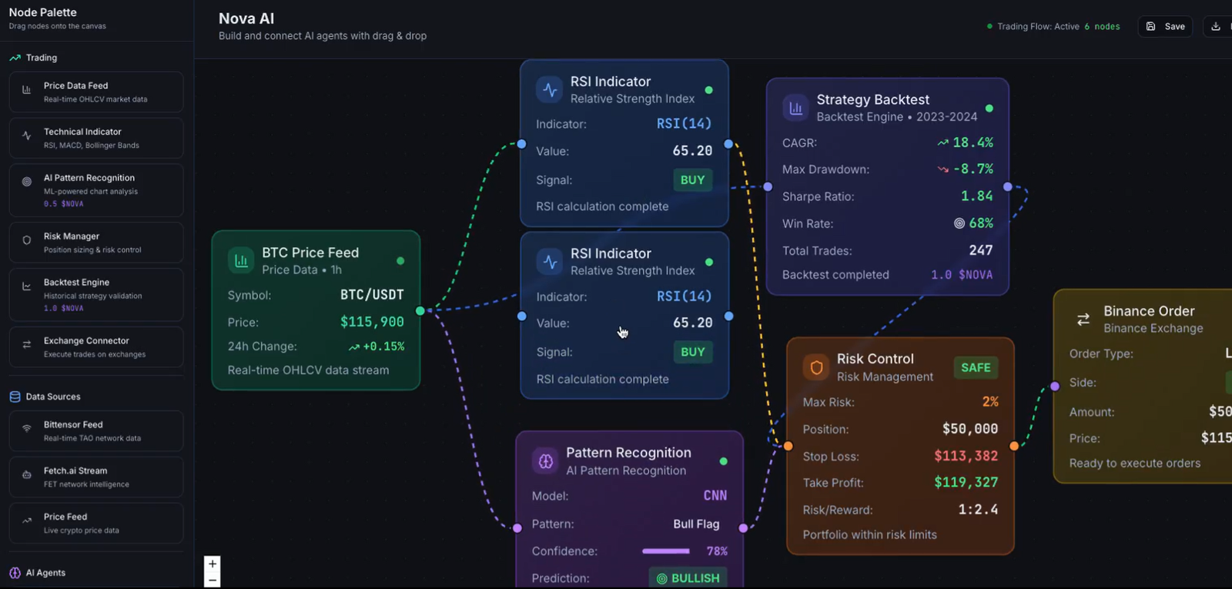Click the Bittensor Feed wifi icon

[27, 429]
